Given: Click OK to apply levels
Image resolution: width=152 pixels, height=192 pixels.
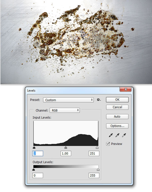Looking at the screenshot, I should pyautogui.click(x=117, y=100).
